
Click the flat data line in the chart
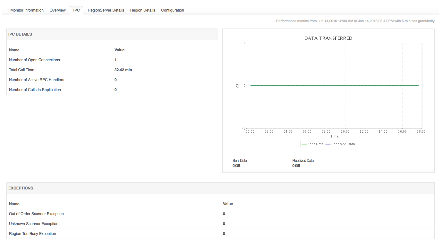[335, 86]
